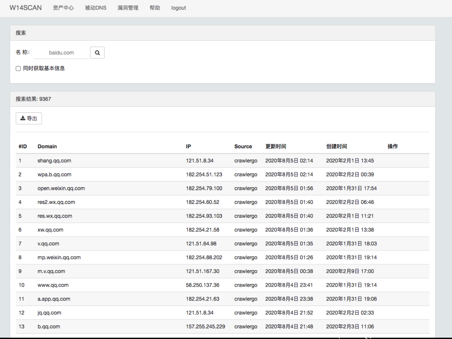Click created time 2020年2月2日 06:46
The image size is (452, 339).
[x=350, y=202]
